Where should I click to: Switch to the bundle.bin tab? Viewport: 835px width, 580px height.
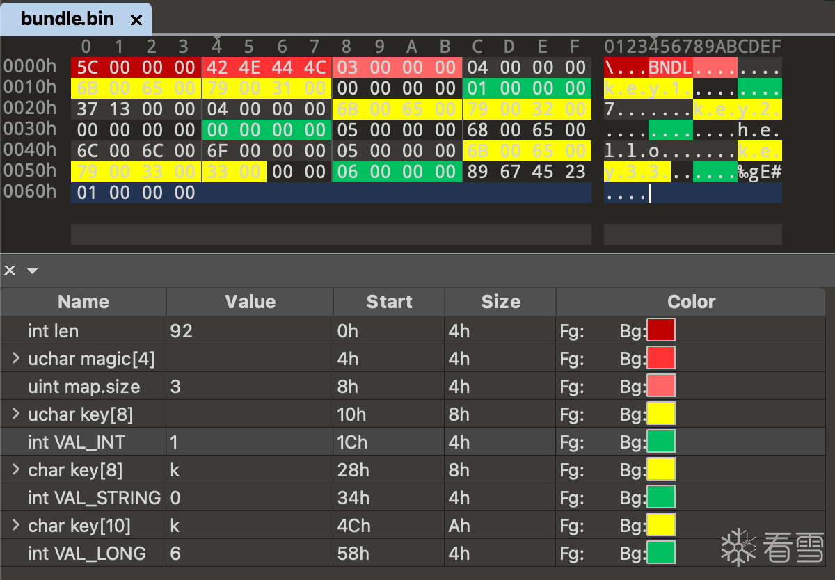[x=67, y=19]
